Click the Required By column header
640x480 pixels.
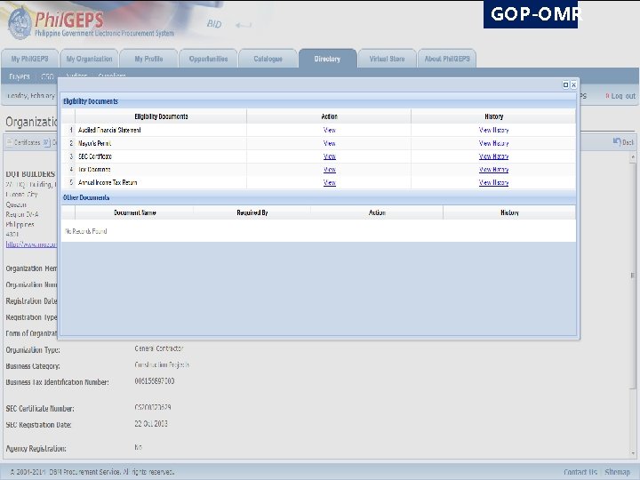tap(252, 212)
